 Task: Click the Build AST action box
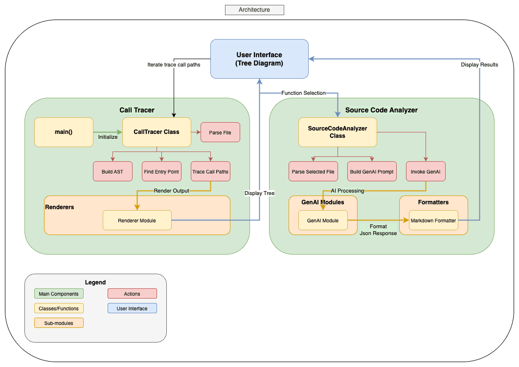coord(113,171)
